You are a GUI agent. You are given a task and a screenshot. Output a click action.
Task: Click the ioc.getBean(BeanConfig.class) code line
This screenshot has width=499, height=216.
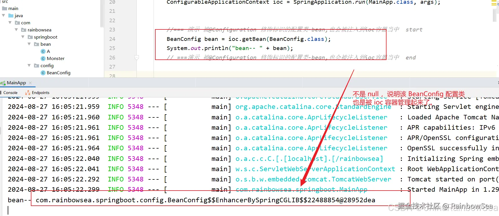[x=249, y=39]
